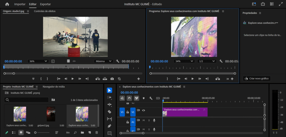The height and width of the screenshot is (137, 286).
Task: Click Find magnifier icon in Project panel footer
Action: 75,133
